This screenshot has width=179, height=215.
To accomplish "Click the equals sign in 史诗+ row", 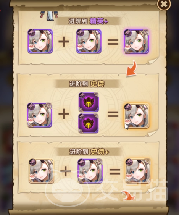I will [x=115, y=172].
